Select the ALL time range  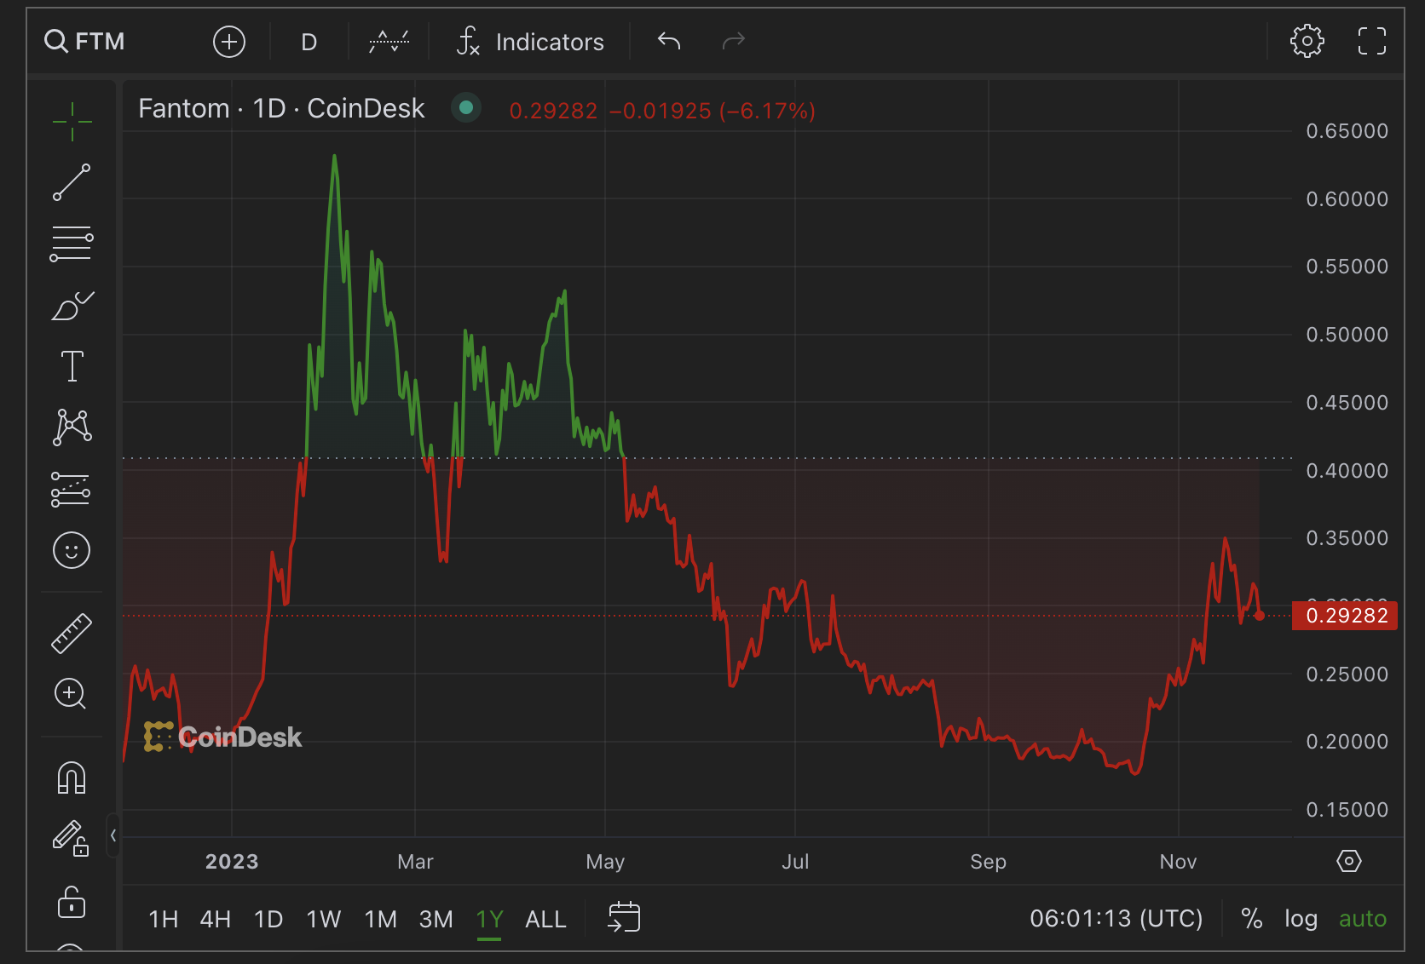tap(545, 920)
